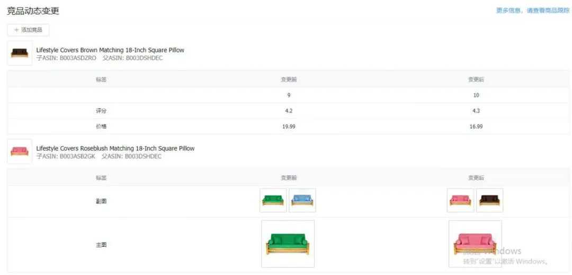Open Lifestyle Covers Roseblush Matching Pillow title

(x=115, y=148)
